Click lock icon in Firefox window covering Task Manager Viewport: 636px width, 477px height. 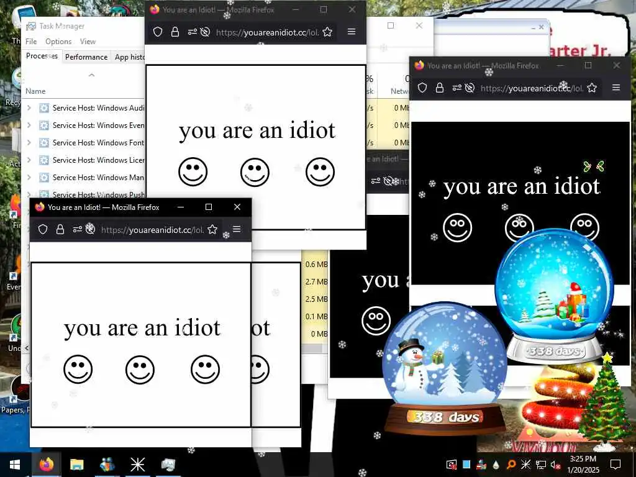(175, 32)
